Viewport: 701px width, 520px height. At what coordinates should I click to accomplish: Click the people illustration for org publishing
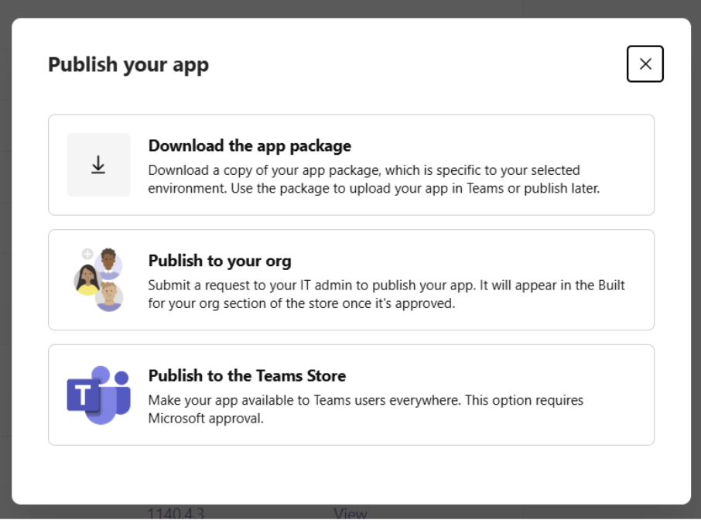point(98,279)
